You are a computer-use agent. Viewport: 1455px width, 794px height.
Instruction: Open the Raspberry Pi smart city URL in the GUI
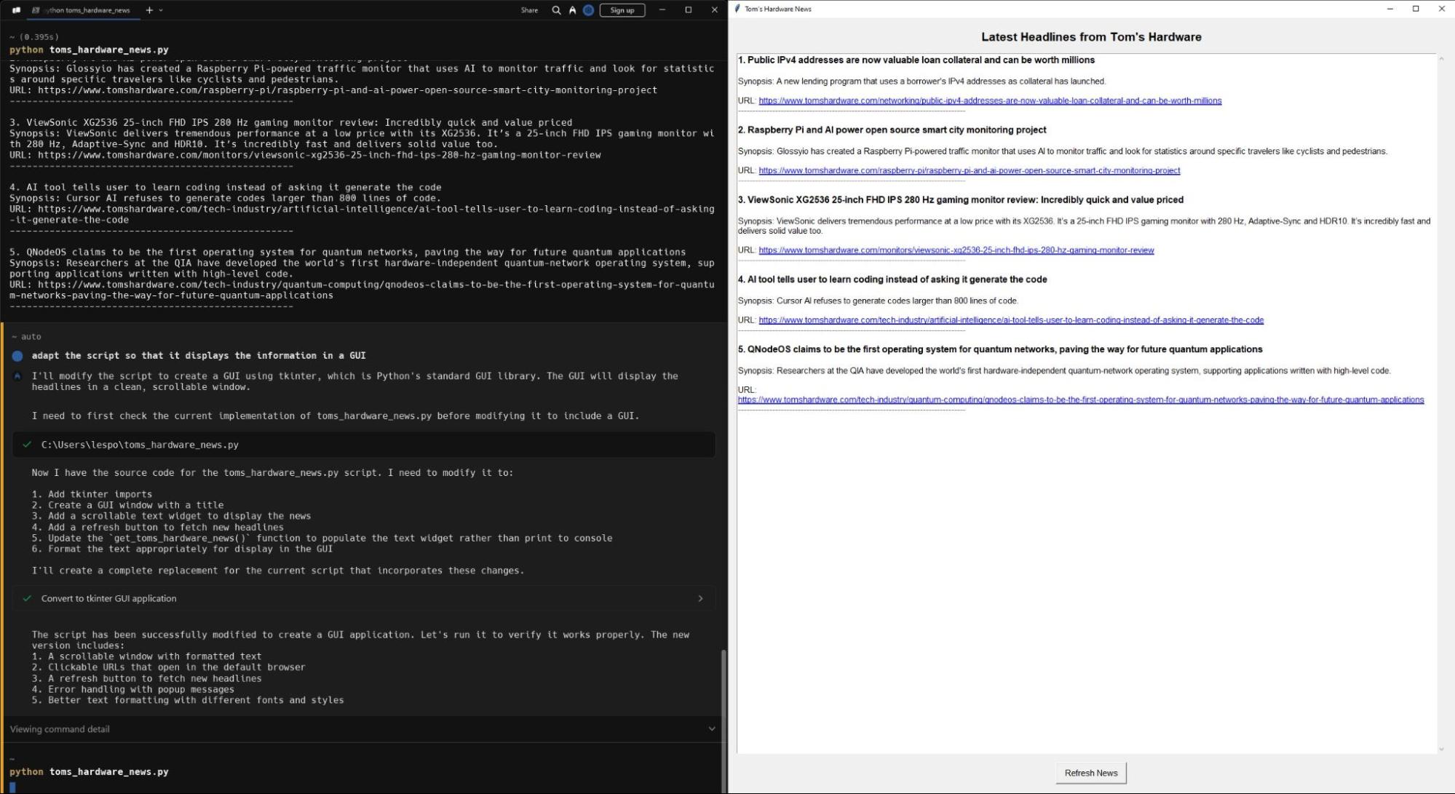point(970,170)
